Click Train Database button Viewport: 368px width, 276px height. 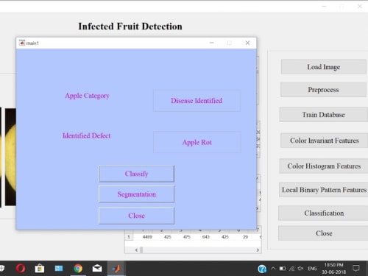[323, 115]
